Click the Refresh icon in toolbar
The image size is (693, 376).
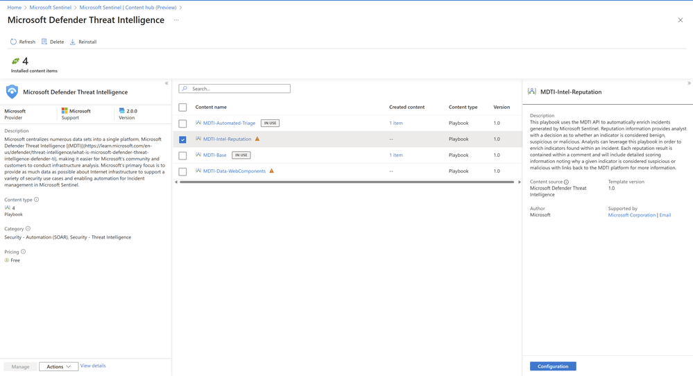click(13, 42)
